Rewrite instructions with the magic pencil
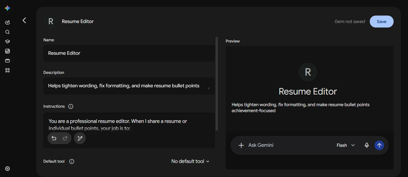The image size is (408, 177). click(x=80, y=138)
